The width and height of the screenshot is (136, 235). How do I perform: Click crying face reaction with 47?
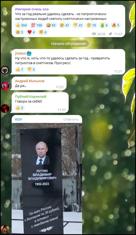click(x=64, y=25)
